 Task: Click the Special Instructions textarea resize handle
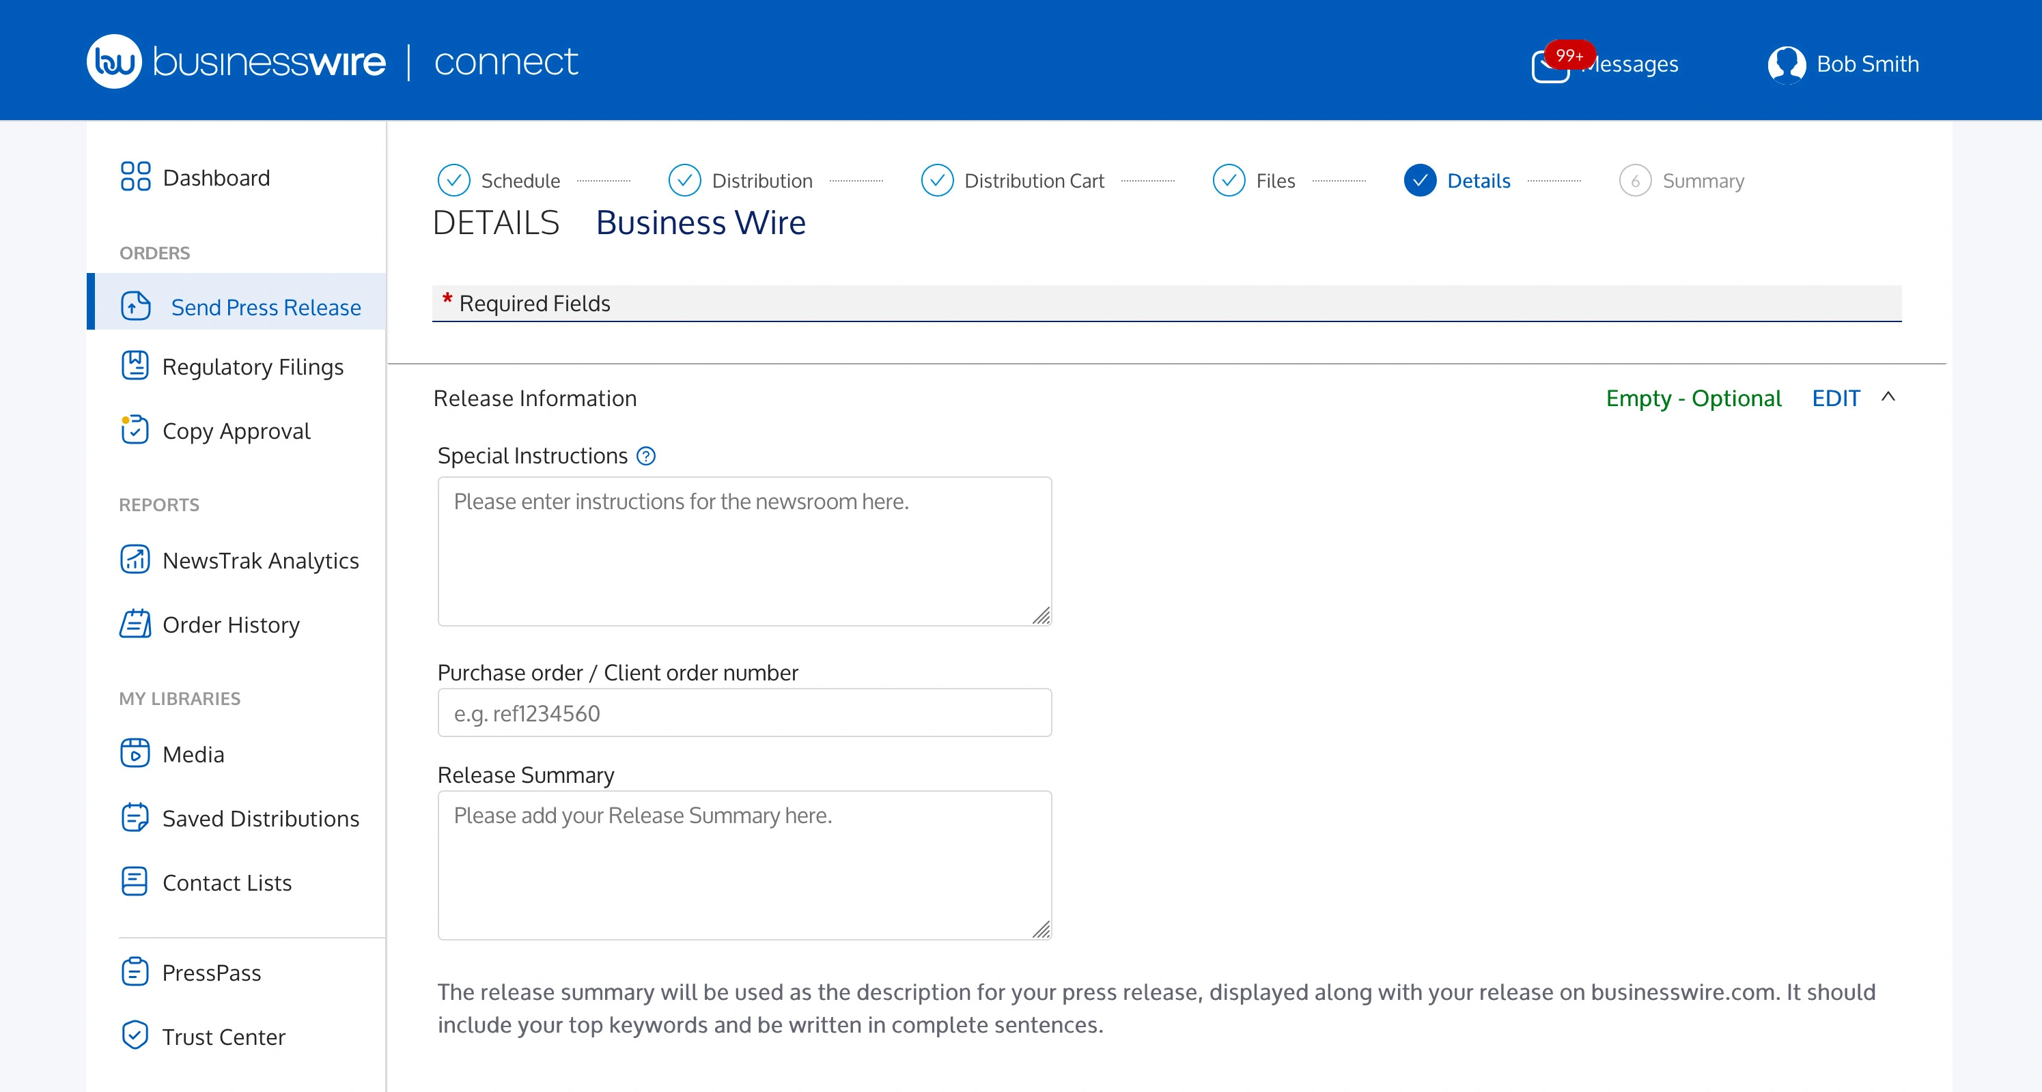1041,616
